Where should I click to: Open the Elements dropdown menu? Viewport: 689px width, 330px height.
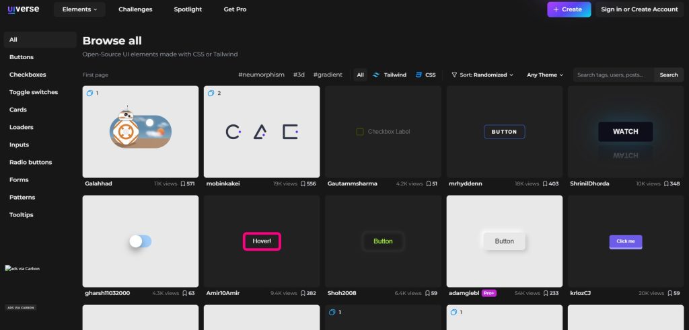pos(79,9)
